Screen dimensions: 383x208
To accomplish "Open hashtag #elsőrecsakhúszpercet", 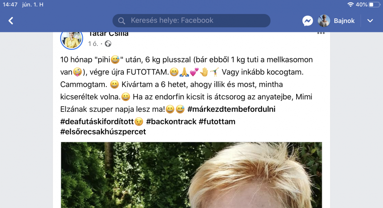I will 103,132.
